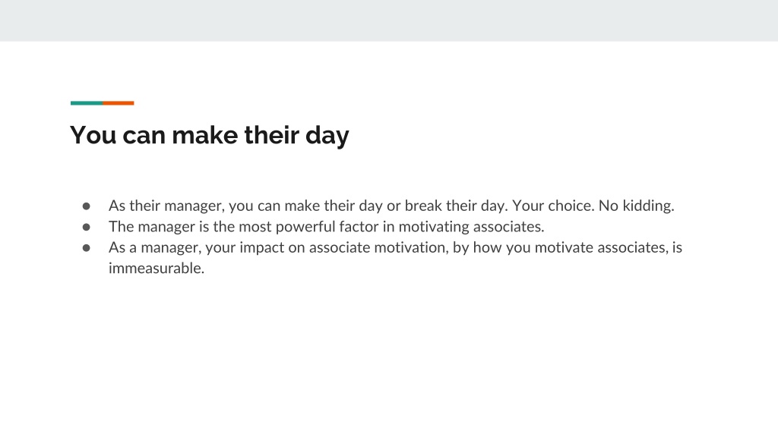The image size is (778, 437).
Task: Select the teal segment of the accent line
Action: click(x=87, y=103)
